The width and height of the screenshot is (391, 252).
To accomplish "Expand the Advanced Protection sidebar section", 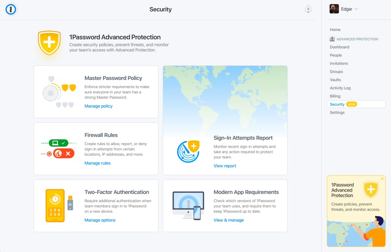I will (x=356, y=39).
